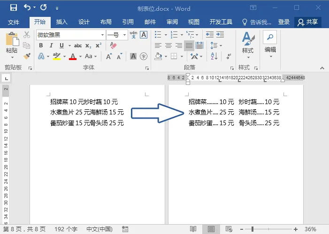Toggle strikethrough abc formatting
The image size is (329, 234).
pyautogui.click(x=78, y=45)
